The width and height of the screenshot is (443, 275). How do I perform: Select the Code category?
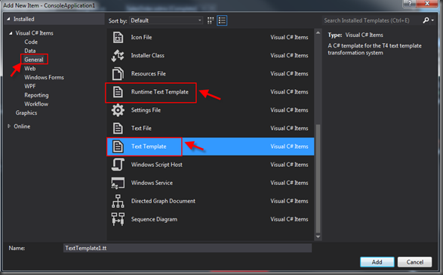pyautogui.click(x=31, y=42)
